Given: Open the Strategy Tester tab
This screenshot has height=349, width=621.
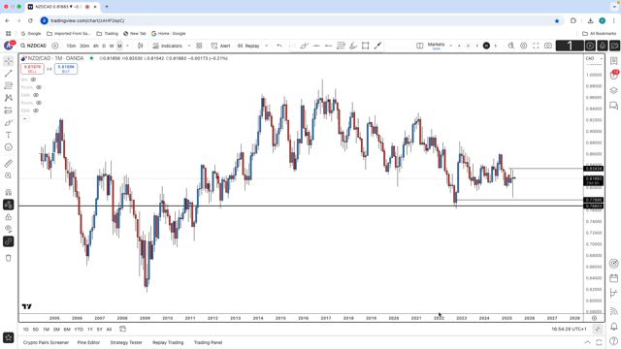Looking at the screenshot, I should 126,342.
